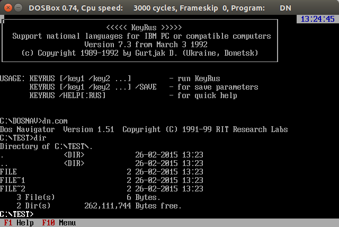Click '- for quick help' description
The width and height of the screenshot is (339, 227).
(203, 95)
